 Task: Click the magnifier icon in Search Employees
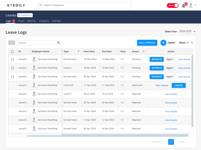[x=41, y=5]
